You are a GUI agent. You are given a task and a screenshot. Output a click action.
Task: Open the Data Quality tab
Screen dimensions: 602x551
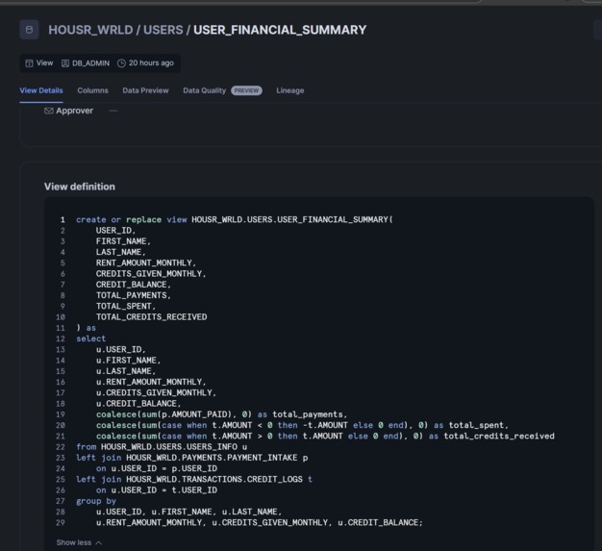pos(204,90)
